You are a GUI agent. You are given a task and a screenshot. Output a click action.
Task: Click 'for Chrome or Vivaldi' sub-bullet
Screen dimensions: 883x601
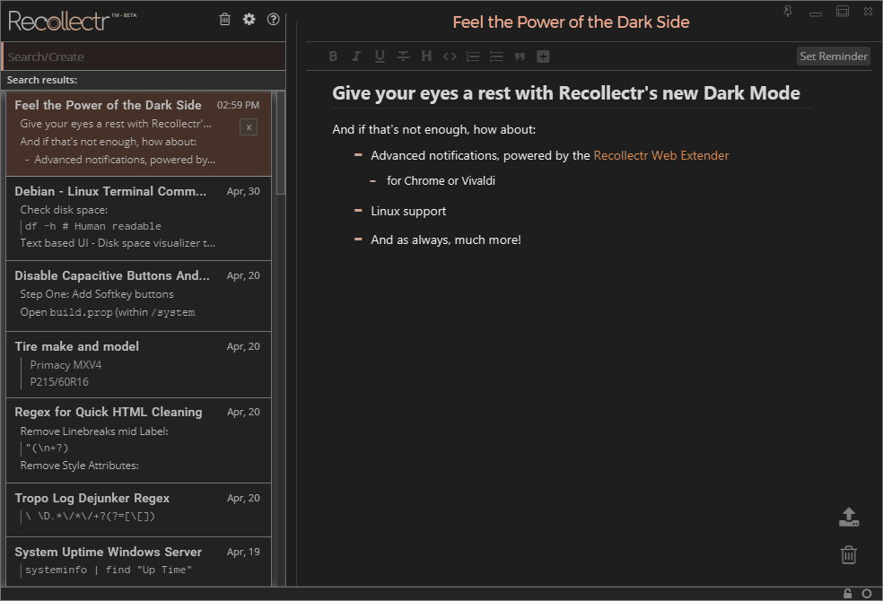pyautogui.click(x=441, y=180)
